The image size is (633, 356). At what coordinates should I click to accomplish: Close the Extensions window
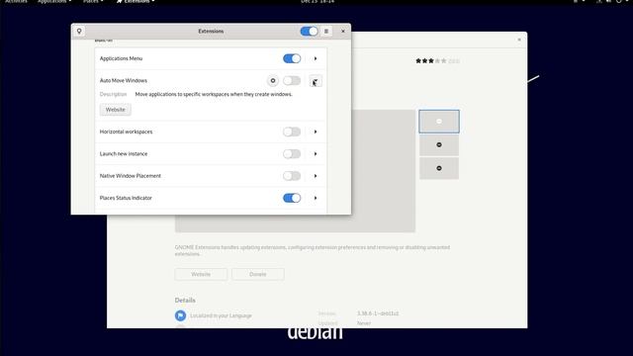point(343,31)
